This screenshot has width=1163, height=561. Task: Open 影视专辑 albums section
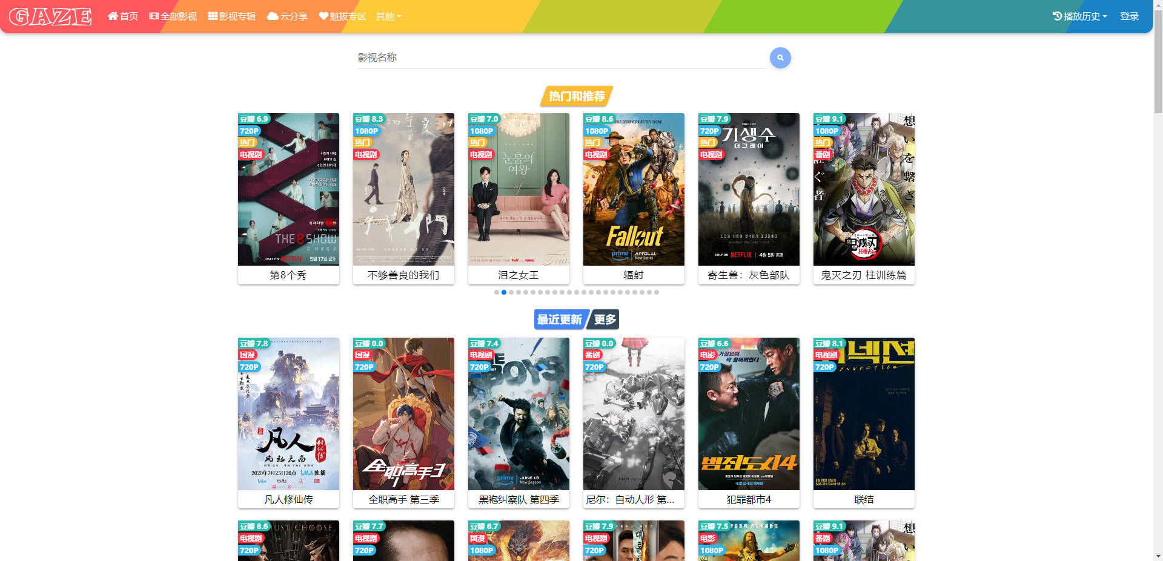point(232,16)
